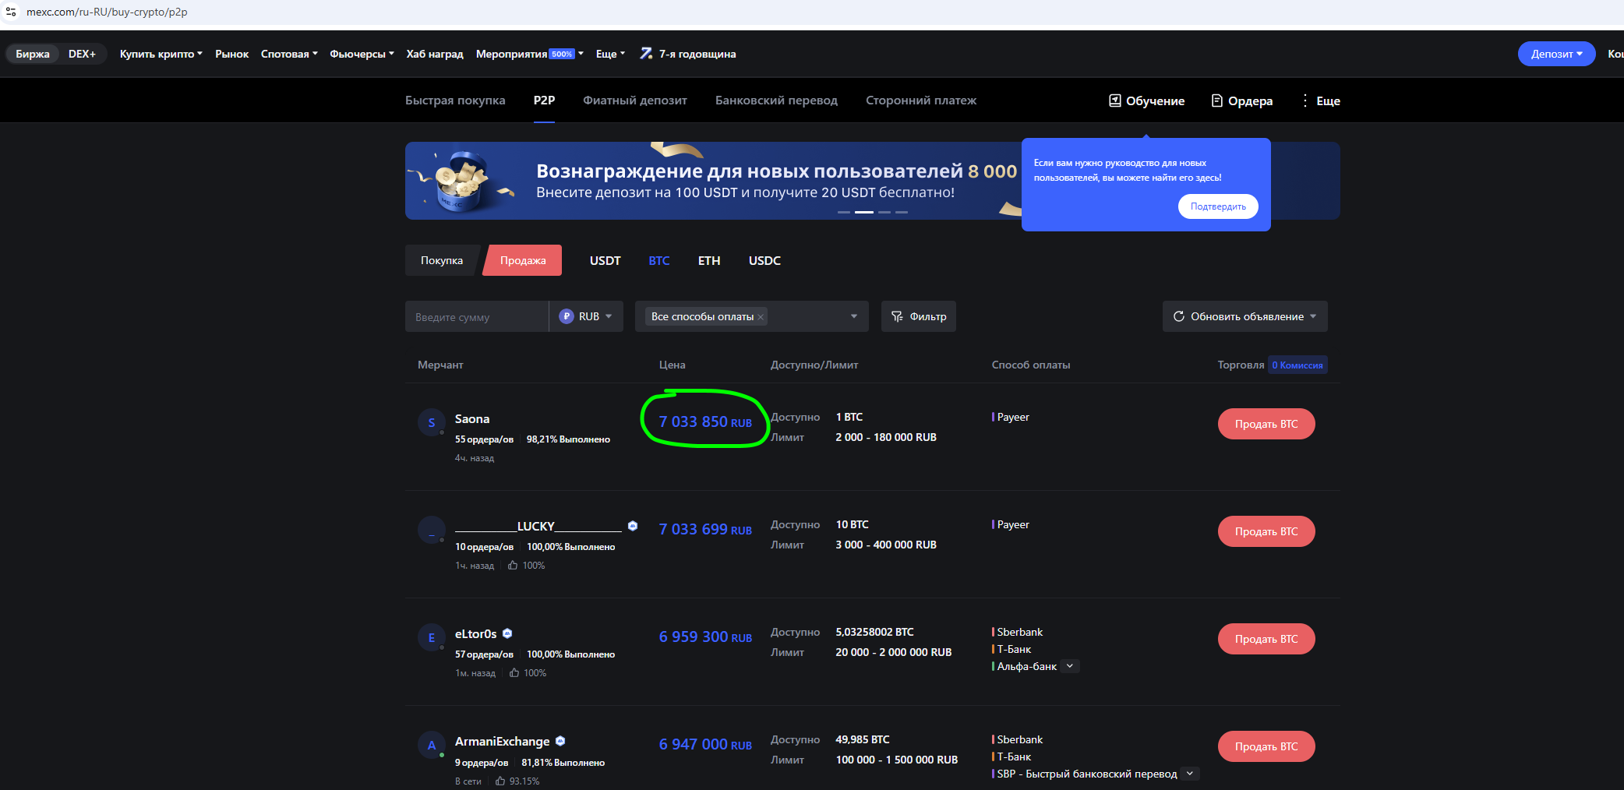Screen dimensions: 1624x790
Task: Click the verified badge next to LUCKY
Action: pos(633,526)
